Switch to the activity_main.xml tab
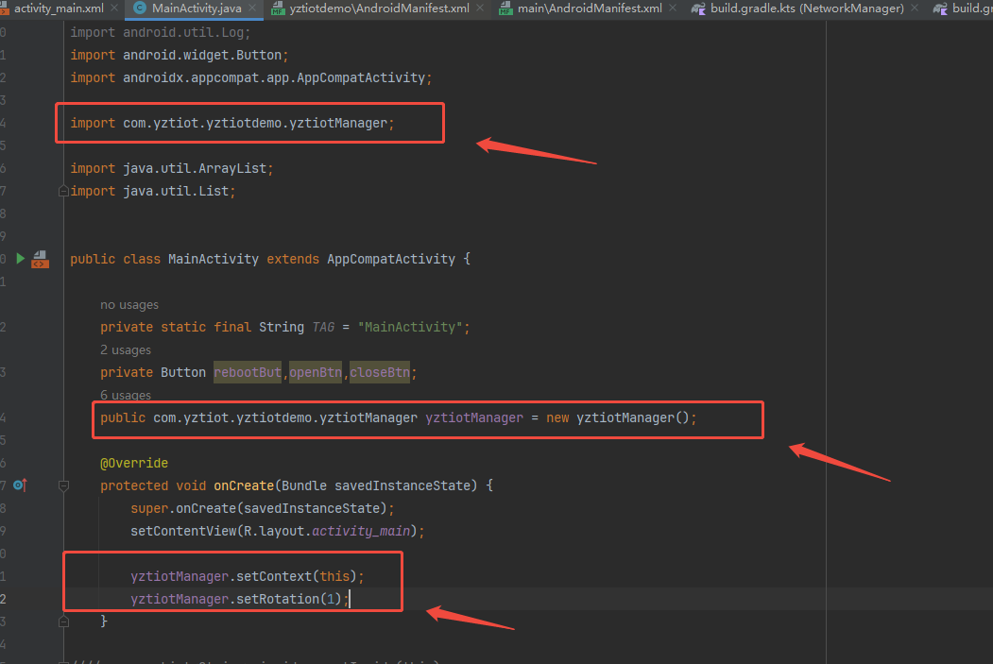This screenshot has width=993, height=664. point(59,9)
